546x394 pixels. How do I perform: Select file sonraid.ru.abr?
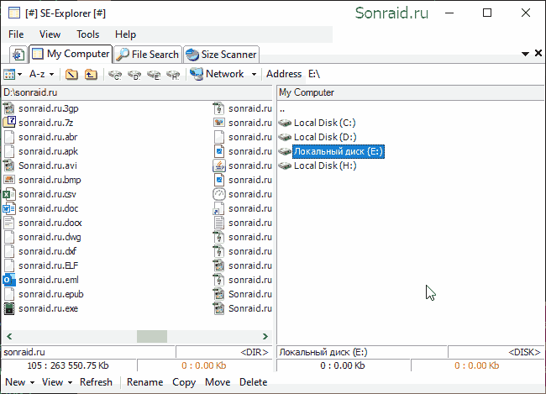[48, 137]
